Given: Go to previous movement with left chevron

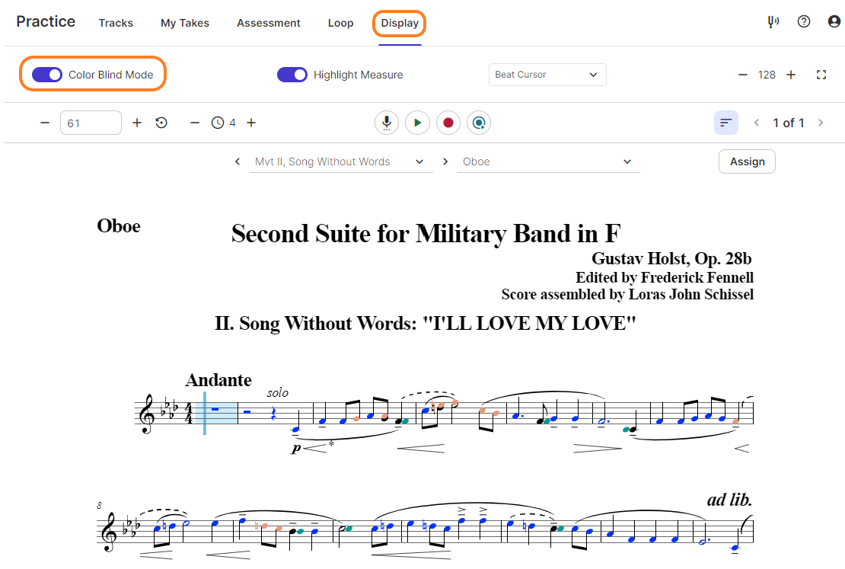Looking at the screenshot, I should 237,161.
